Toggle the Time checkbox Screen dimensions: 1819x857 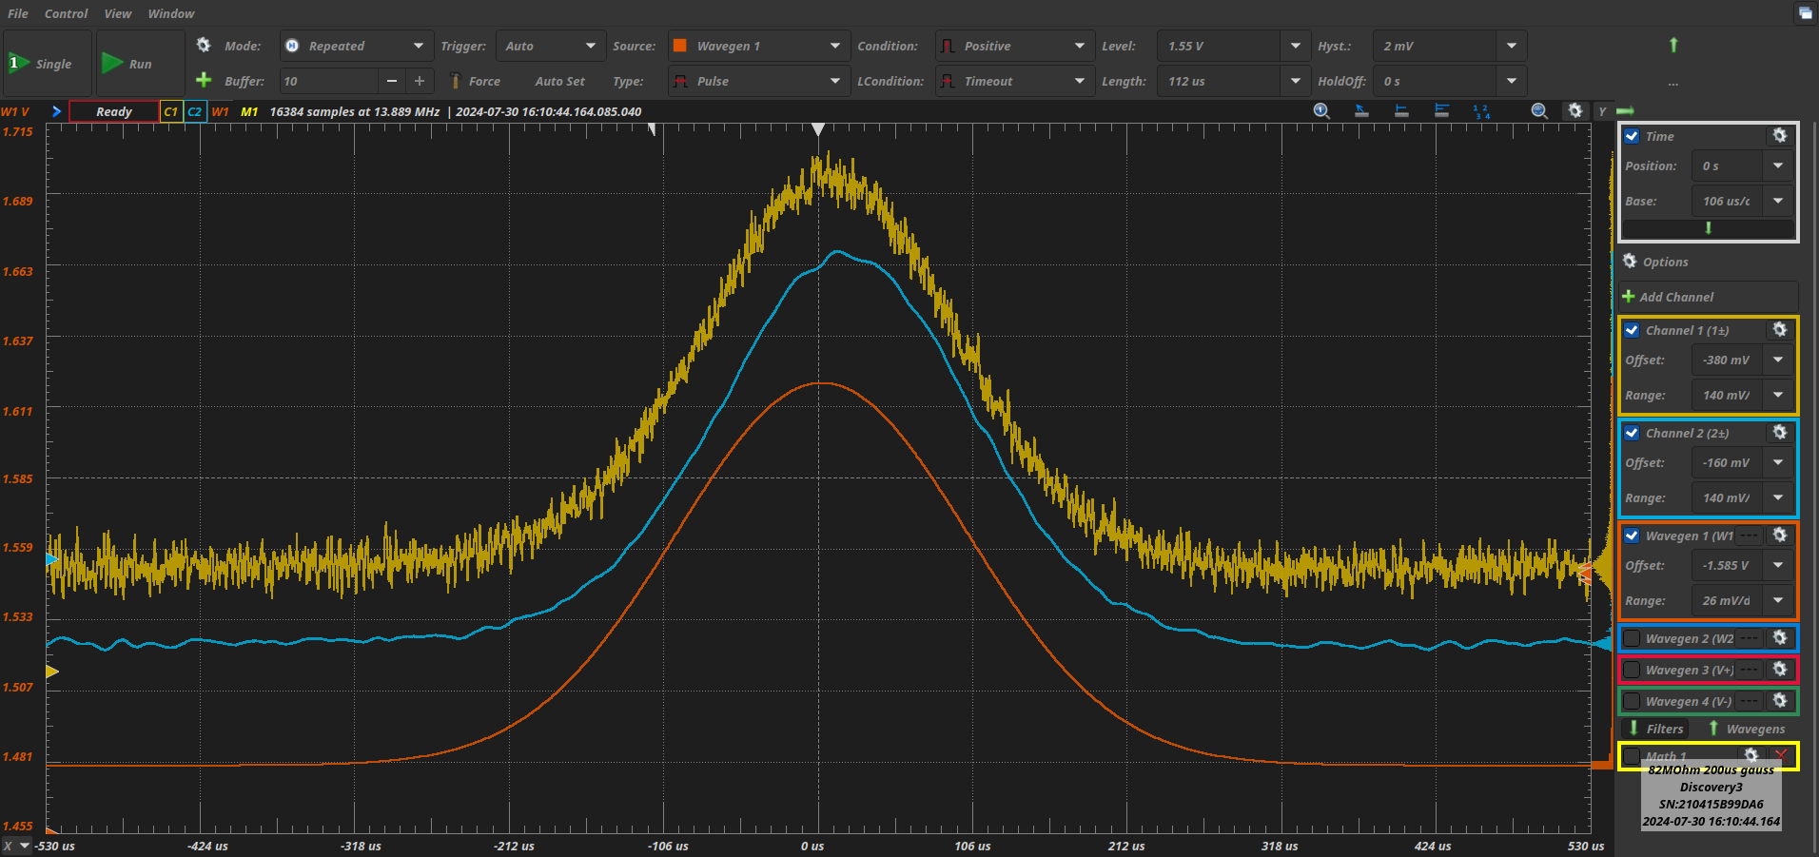tap(1633, 136)
